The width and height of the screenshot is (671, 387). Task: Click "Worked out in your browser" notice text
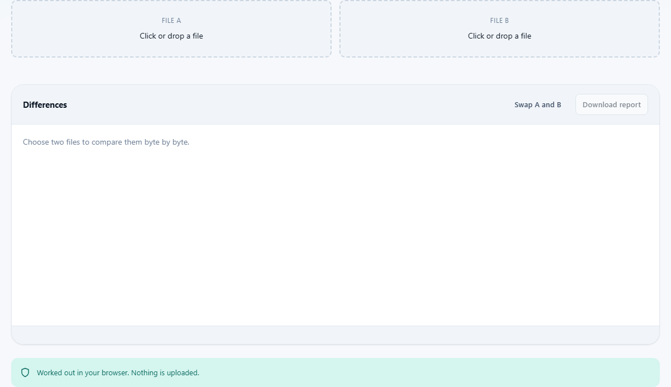(x=118, y=372)
